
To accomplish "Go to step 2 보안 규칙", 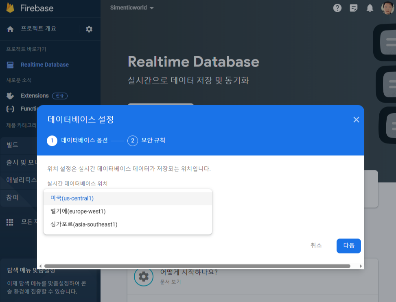I will [x=146, y=141].
